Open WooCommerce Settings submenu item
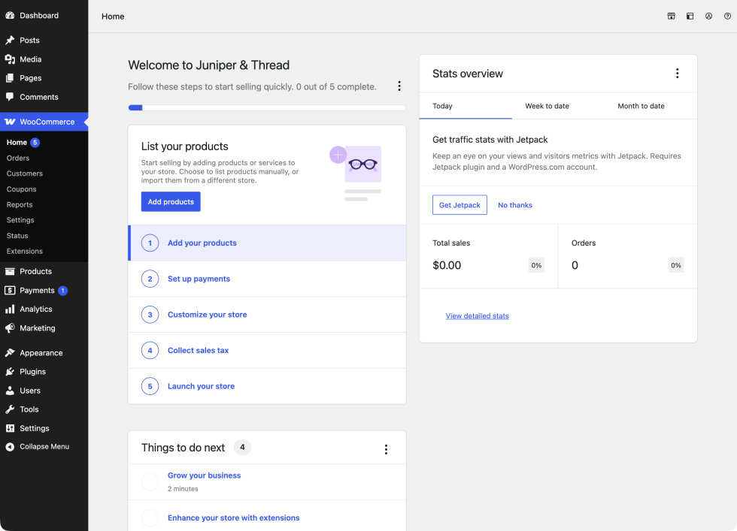The height and width of the screenshot is (531, 737). pyautogui.click(x=20, y=220)
